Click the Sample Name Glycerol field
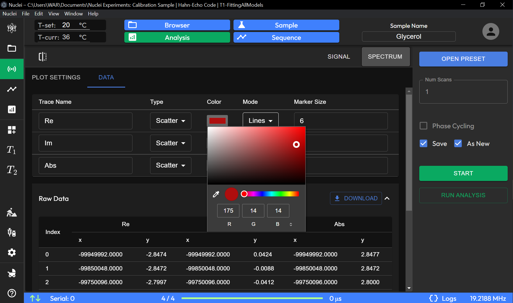513x303 pixels. pyautogui.click(x=409, y=36)
